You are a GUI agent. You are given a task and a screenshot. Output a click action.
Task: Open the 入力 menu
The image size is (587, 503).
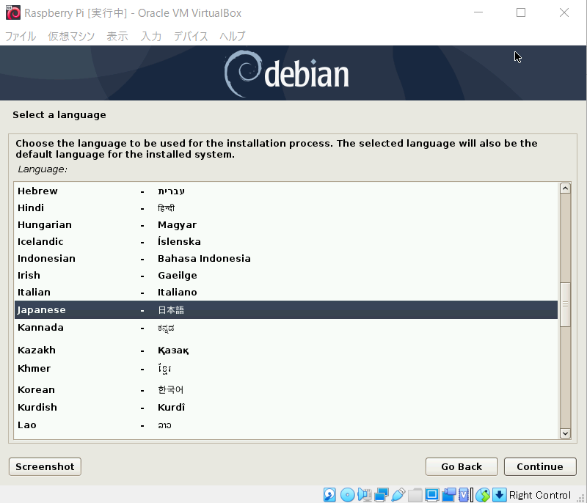[x=151, y=36]
